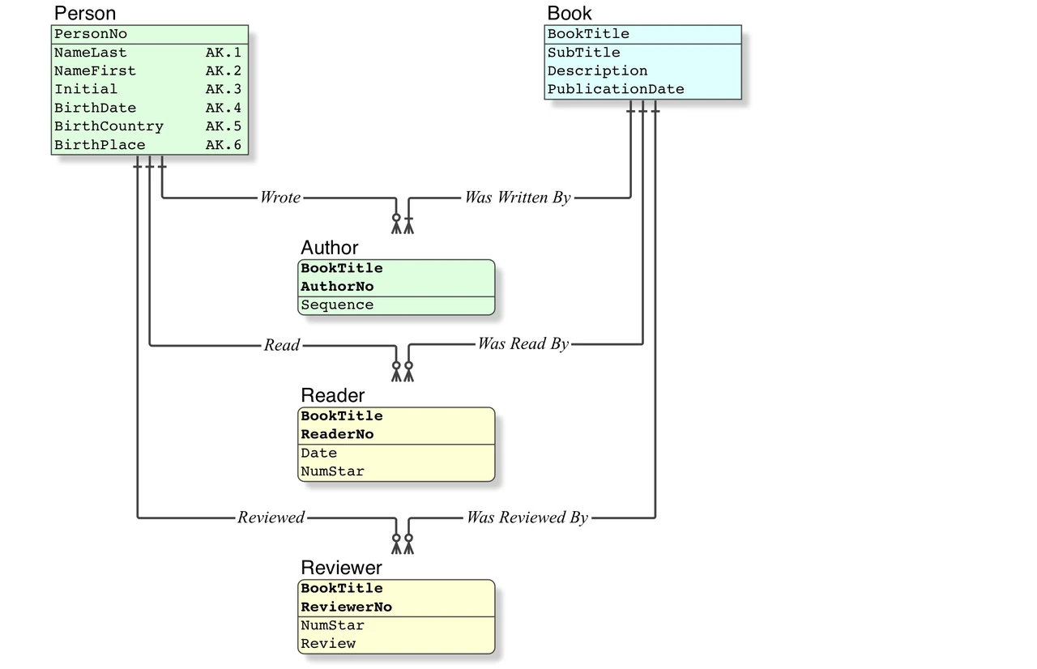Click AuthorNo in Author entity
The image size is (1037, 669).
tap(337, 287)
